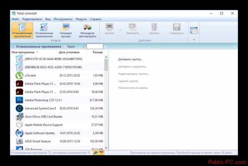Click the program list scroll-down arrow
This screenshot has height=166, width=248.
(x=106, y=148)
